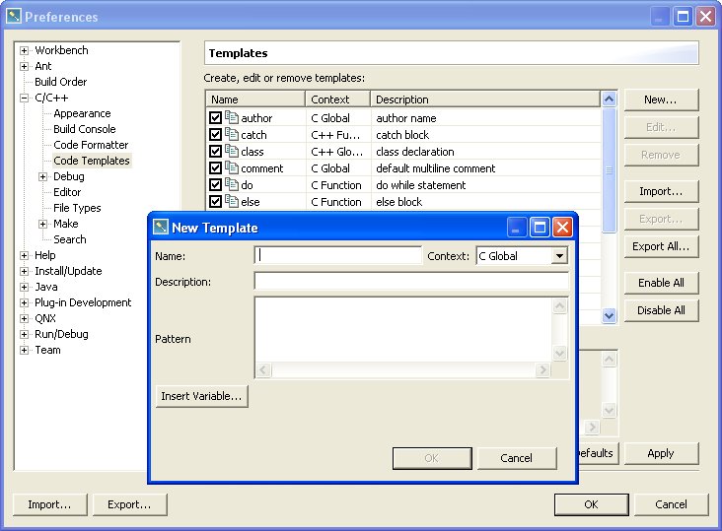Screen dimensions: 722x531
Task: Click the Preferences window title icon
Action: pyautogui.click(x=14, y=17)
